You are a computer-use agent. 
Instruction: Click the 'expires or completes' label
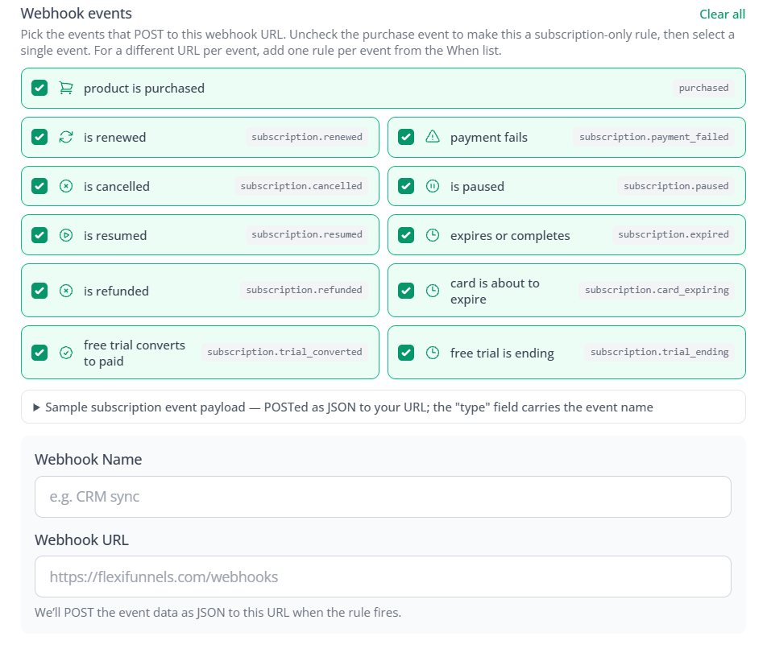510,236
